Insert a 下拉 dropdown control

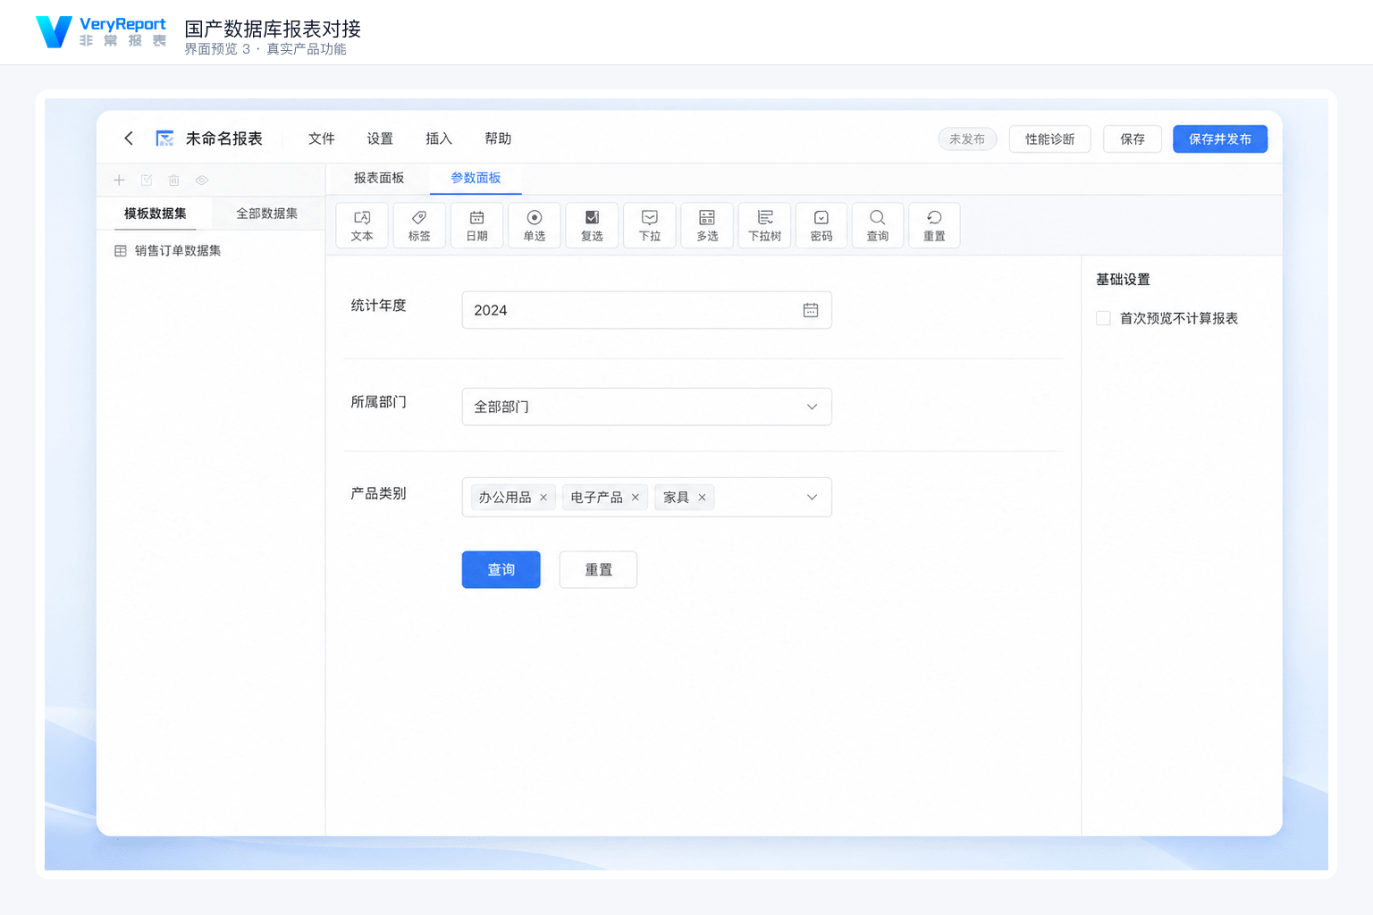click(650, 225)
